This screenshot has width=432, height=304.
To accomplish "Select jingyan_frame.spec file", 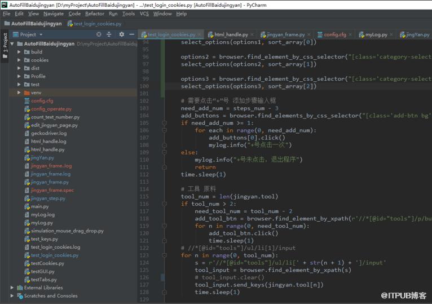I will pos(52,190).
